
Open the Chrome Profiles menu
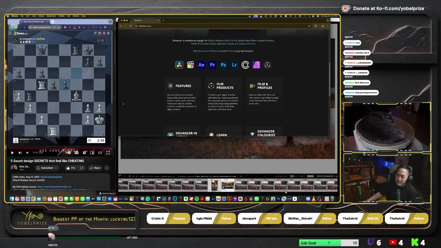pyautogui.click(x=61, y=16)
